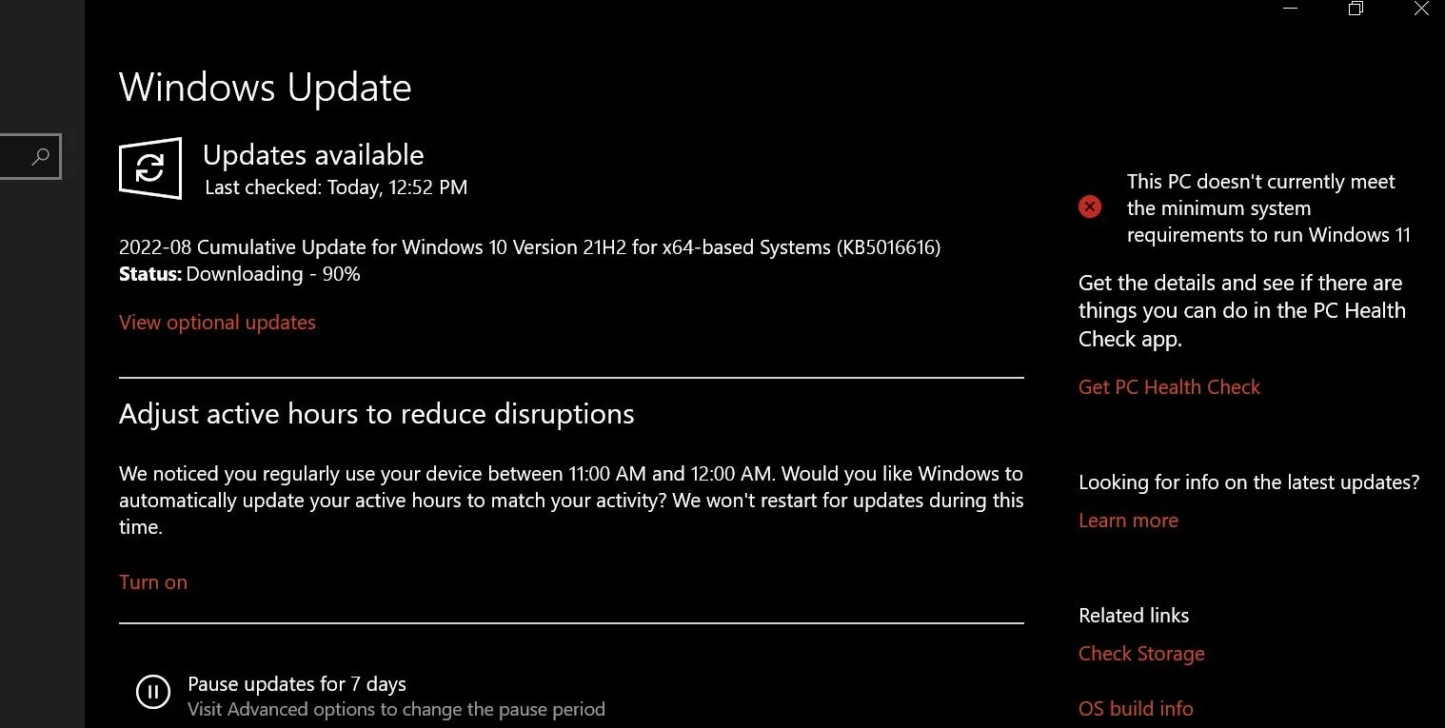Click the "Last checked: Today, 12:52 PM" text
This screenshot has width=1445, height=728.
pyautogui.click(x=336, y=187)
